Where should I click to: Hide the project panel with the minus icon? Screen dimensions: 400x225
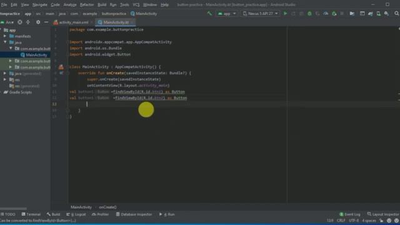(46, 22)
